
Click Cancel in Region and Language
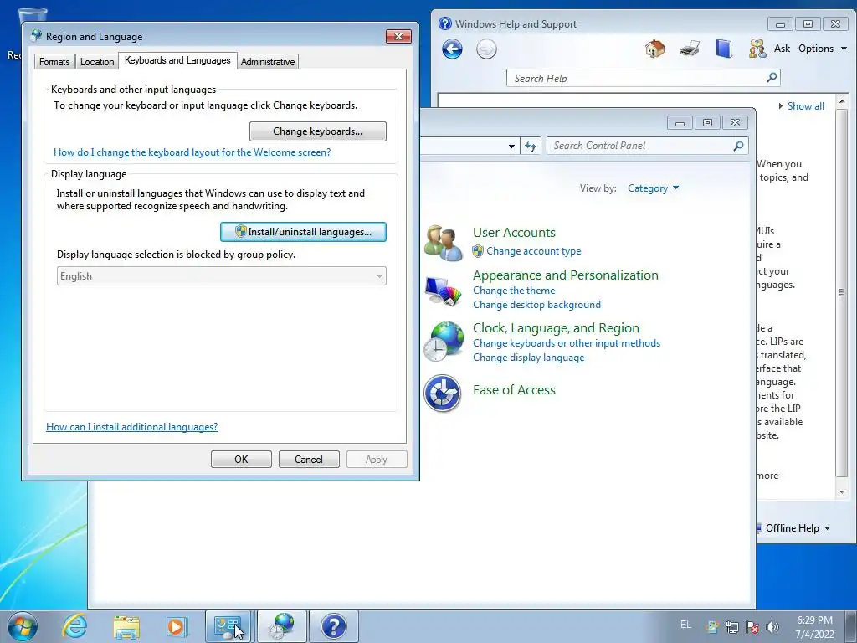[x=309, y=460]
